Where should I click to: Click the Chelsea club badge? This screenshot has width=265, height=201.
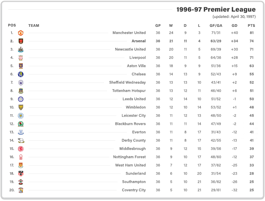tap(21, 74)
